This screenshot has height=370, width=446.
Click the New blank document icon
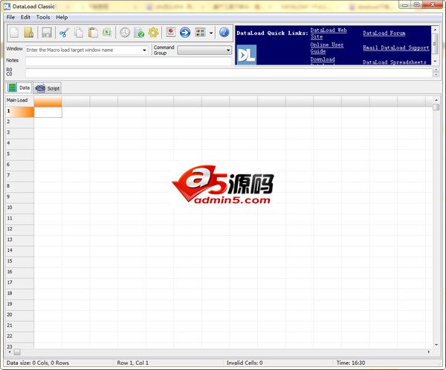tap(14, 33)
